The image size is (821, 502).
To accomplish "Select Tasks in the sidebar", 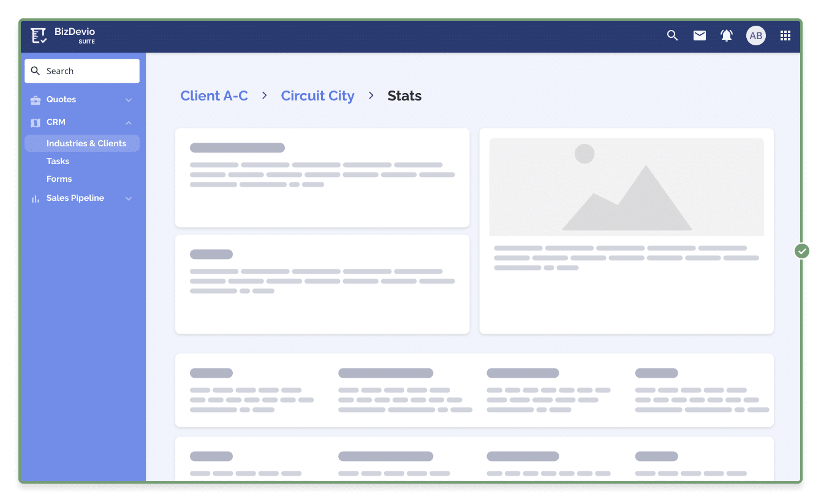I will [x=58, y=161].
